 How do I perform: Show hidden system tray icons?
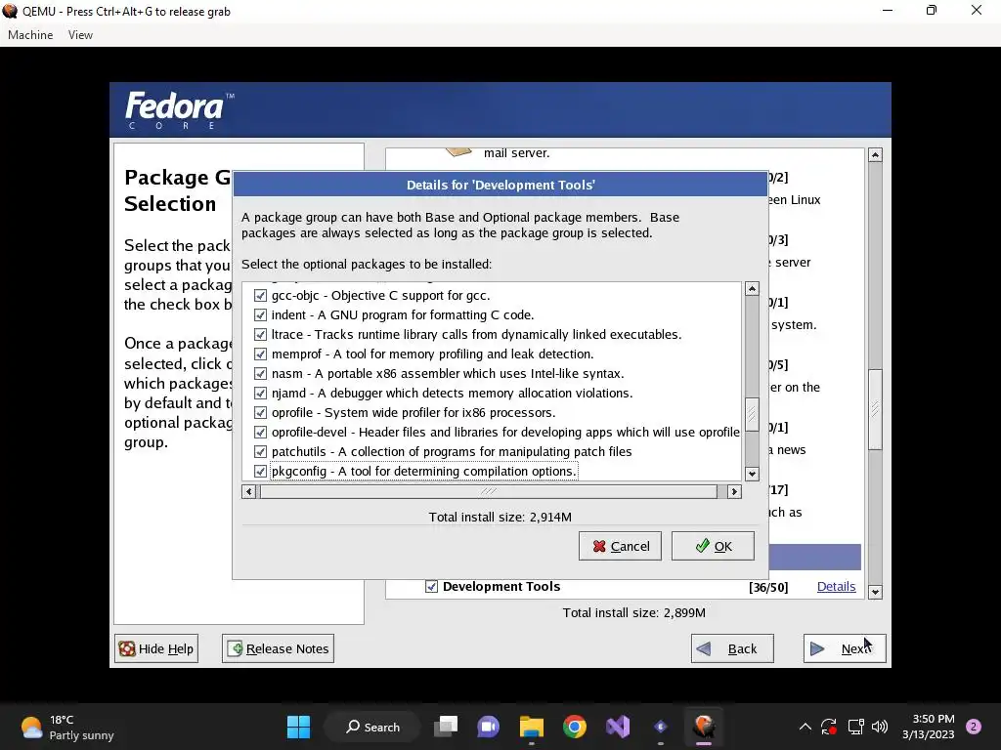tap(805, 727)
